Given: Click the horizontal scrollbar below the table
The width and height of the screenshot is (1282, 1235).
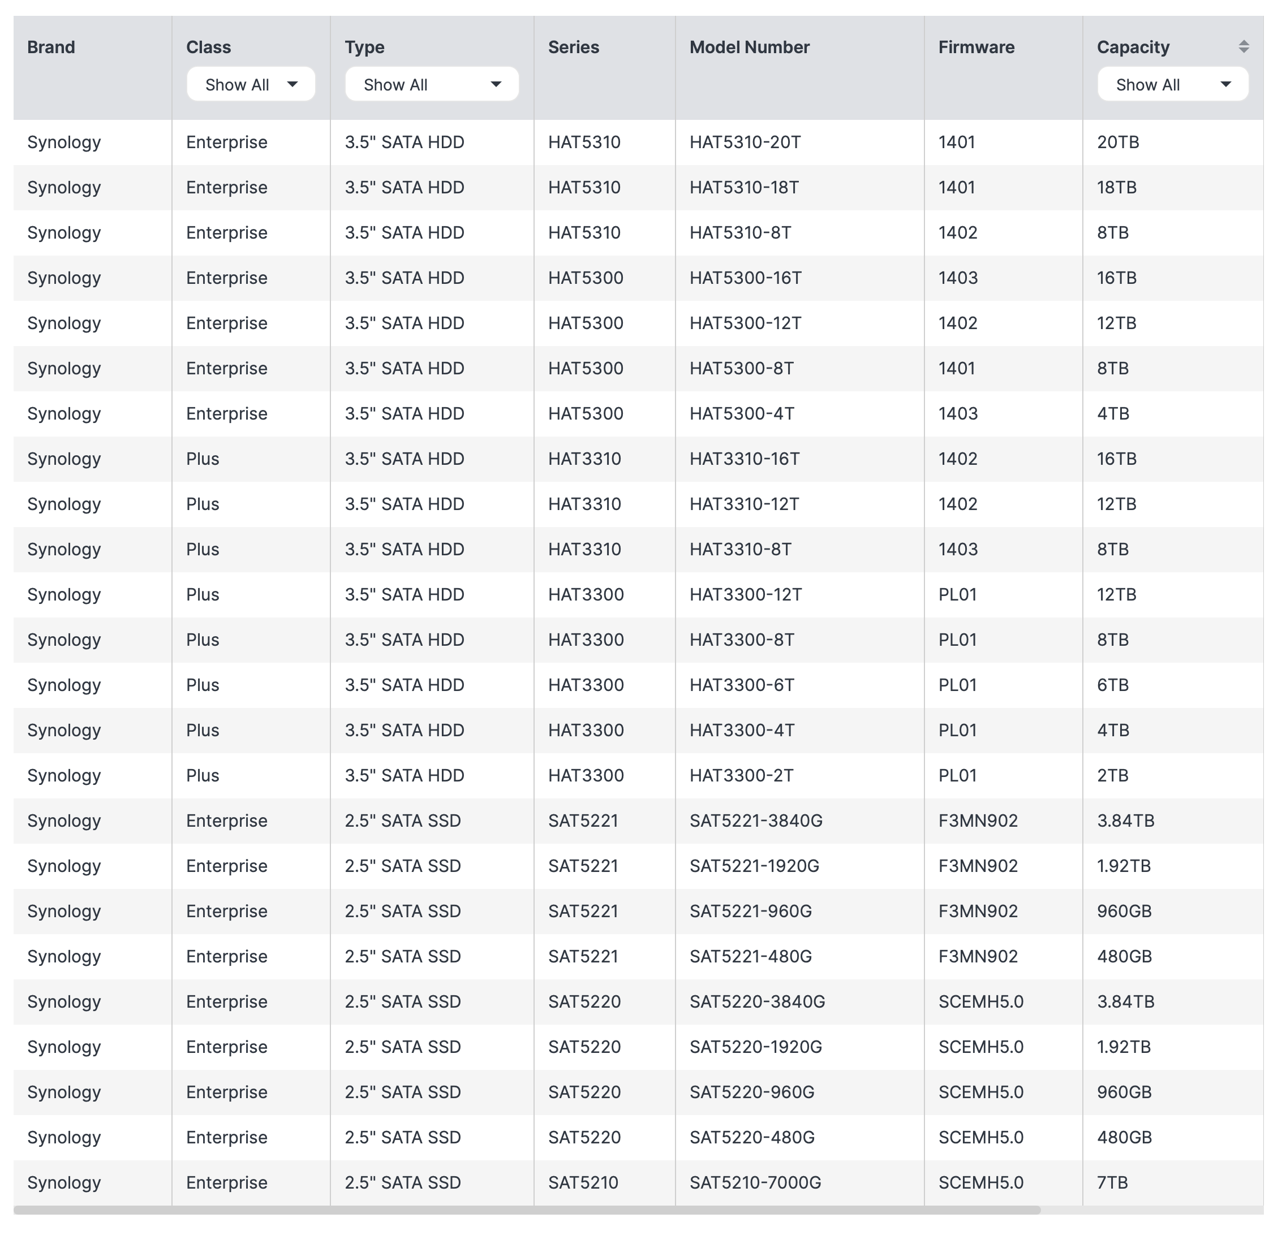Looking at the screenshot, I should [527, 1210].
